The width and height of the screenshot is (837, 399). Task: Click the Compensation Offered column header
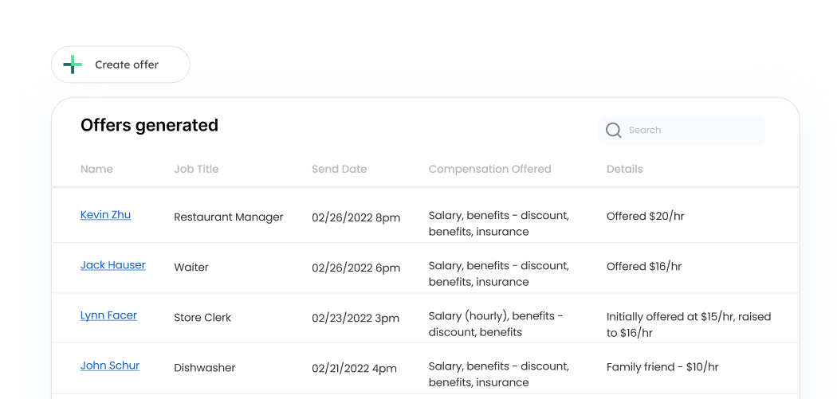489,169
